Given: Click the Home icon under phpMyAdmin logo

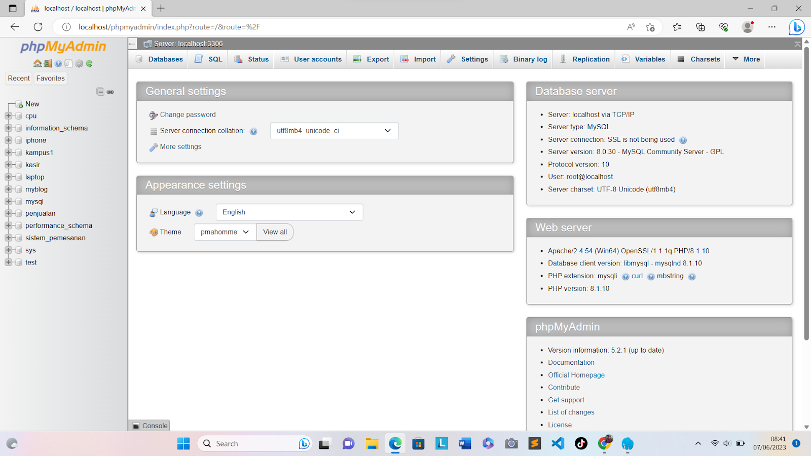Looking at the screenshot, I should pos(38,63).
